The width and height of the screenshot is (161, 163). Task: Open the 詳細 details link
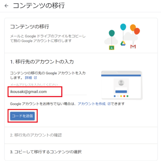28,78
